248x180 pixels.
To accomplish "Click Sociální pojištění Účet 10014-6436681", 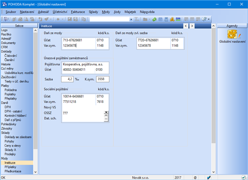I will click(79, 96).
